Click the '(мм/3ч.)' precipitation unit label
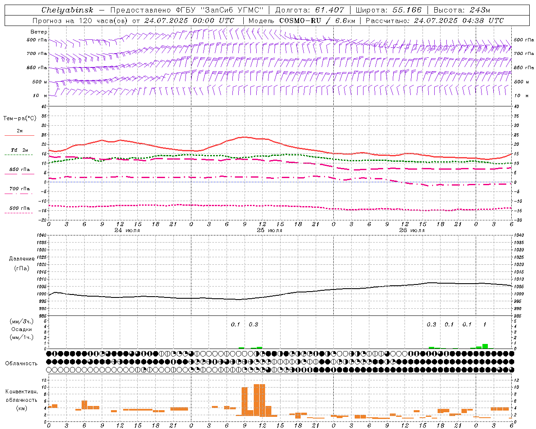Image resolution: width=536 pixels, height=429 pixels. (22, 321)
